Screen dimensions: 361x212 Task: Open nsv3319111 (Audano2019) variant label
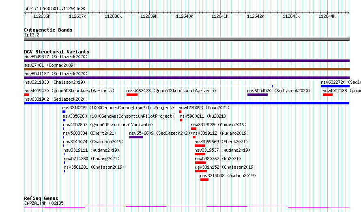tap(91, 150)
